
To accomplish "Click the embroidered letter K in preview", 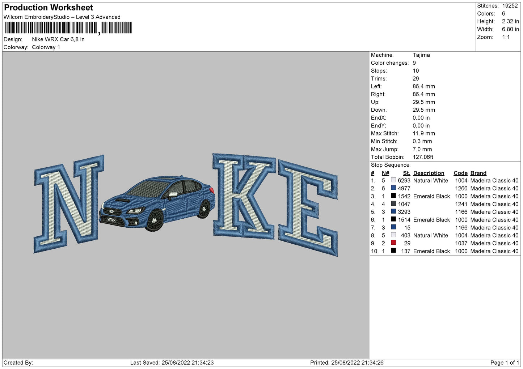I will tap(244, 196).
